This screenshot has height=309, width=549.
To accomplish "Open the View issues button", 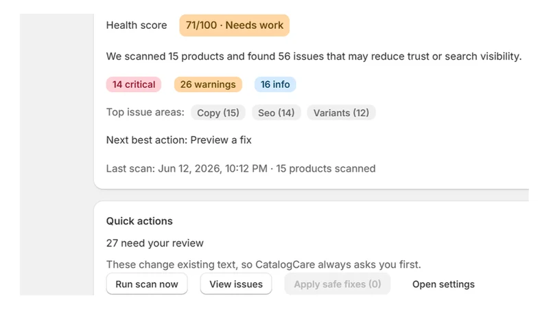I will point(236,284).
